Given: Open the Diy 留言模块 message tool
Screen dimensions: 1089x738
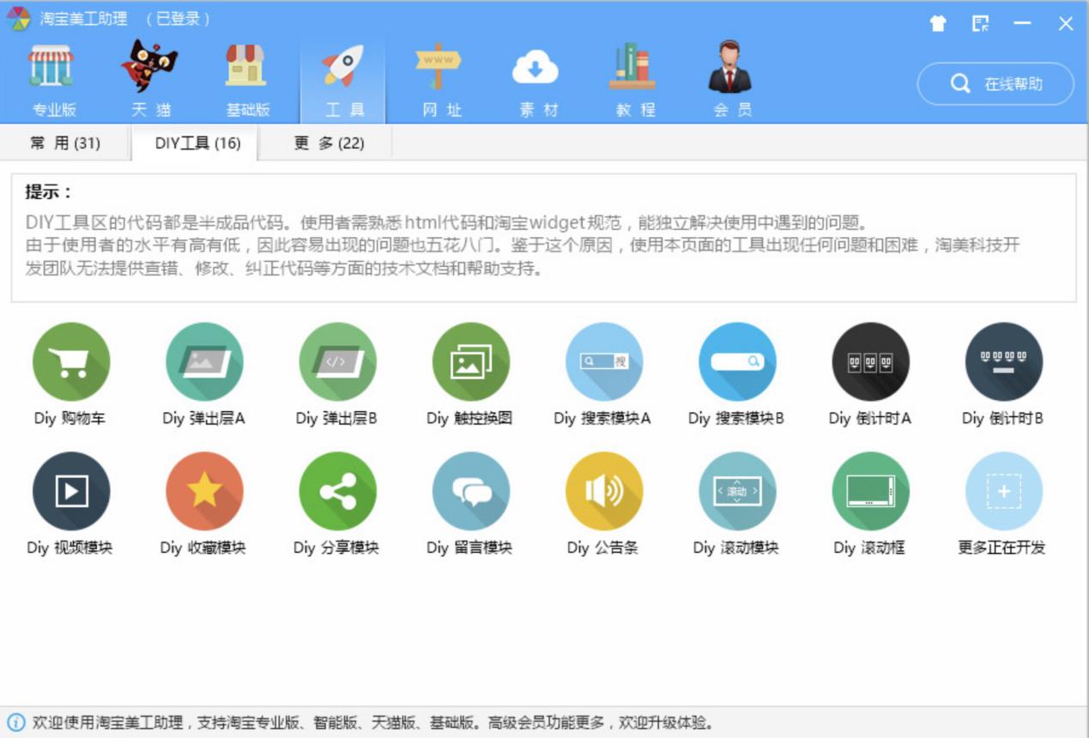Looking at the screenshot, I should 470,491.
